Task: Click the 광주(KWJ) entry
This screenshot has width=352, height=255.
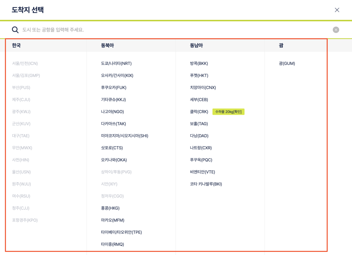Action: (21, 112)
